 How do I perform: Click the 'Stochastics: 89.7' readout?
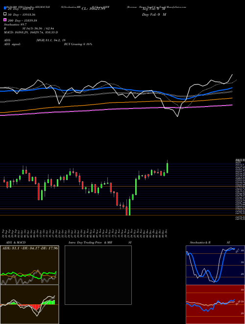(x=15, y=25)
